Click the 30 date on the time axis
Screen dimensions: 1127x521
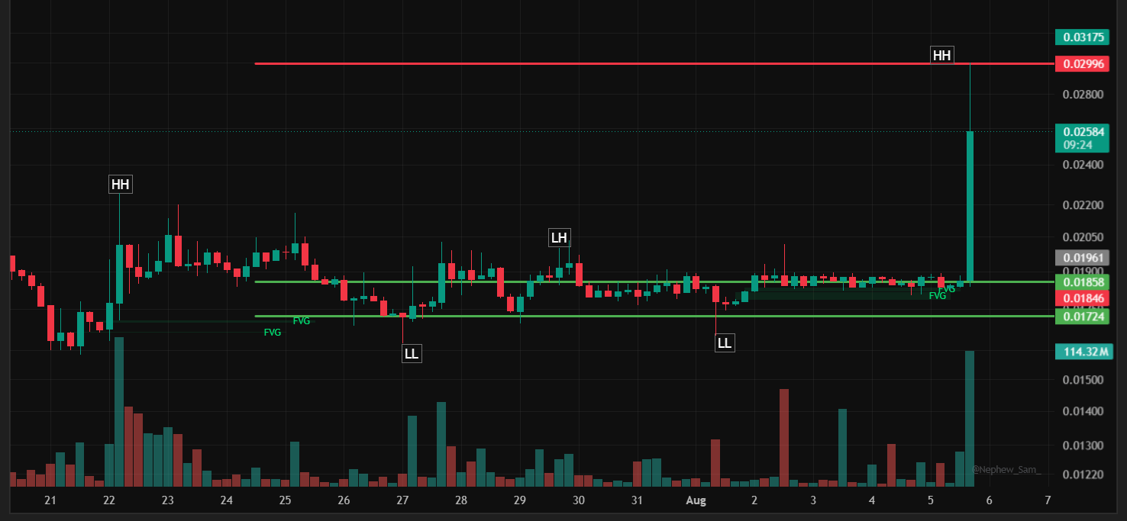[x=579, y=500]
